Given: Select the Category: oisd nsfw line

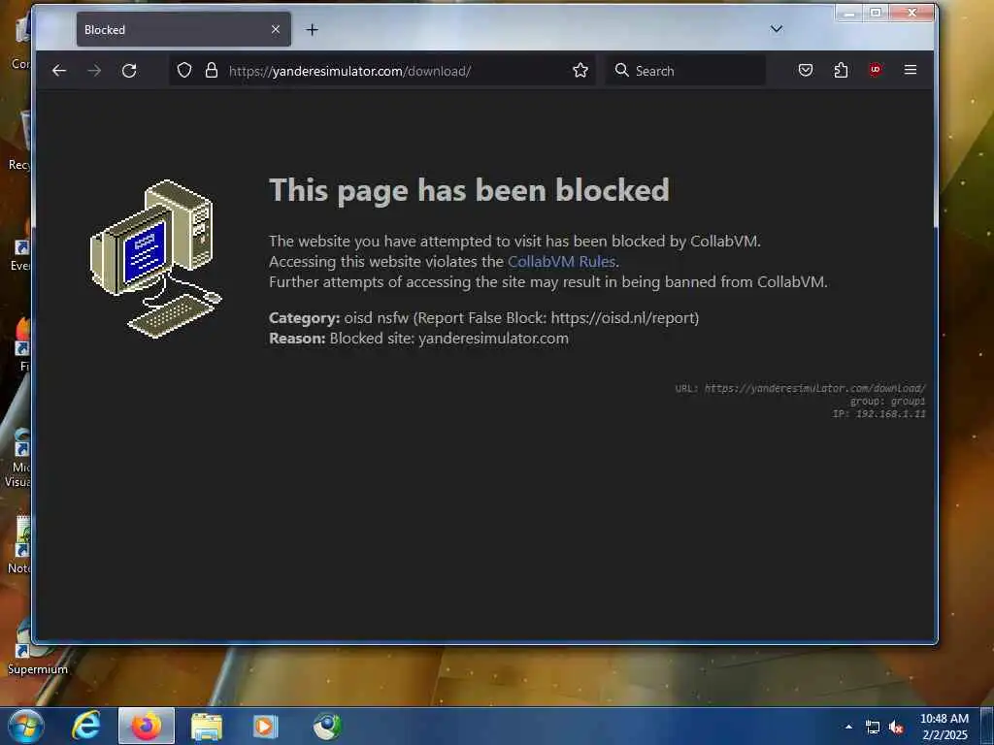Looking at the screenshot, I should coord(483,318).
